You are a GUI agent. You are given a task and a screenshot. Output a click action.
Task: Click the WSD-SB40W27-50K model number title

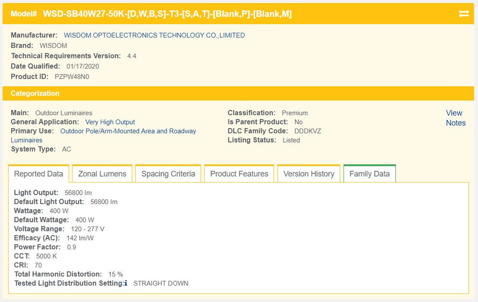pyautogui.click(x=167, y=14)
